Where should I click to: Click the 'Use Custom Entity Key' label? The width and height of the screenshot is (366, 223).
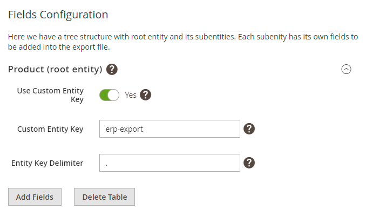50,95
